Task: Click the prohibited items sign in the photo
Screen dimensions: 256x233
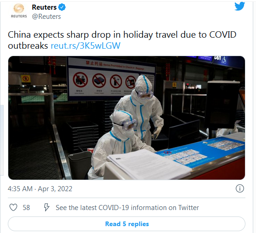Action: coord(111,79)
